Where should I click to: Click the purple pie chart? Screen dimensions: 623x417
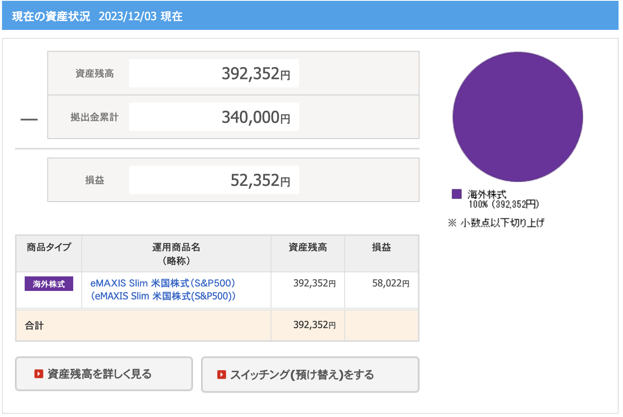517,117
